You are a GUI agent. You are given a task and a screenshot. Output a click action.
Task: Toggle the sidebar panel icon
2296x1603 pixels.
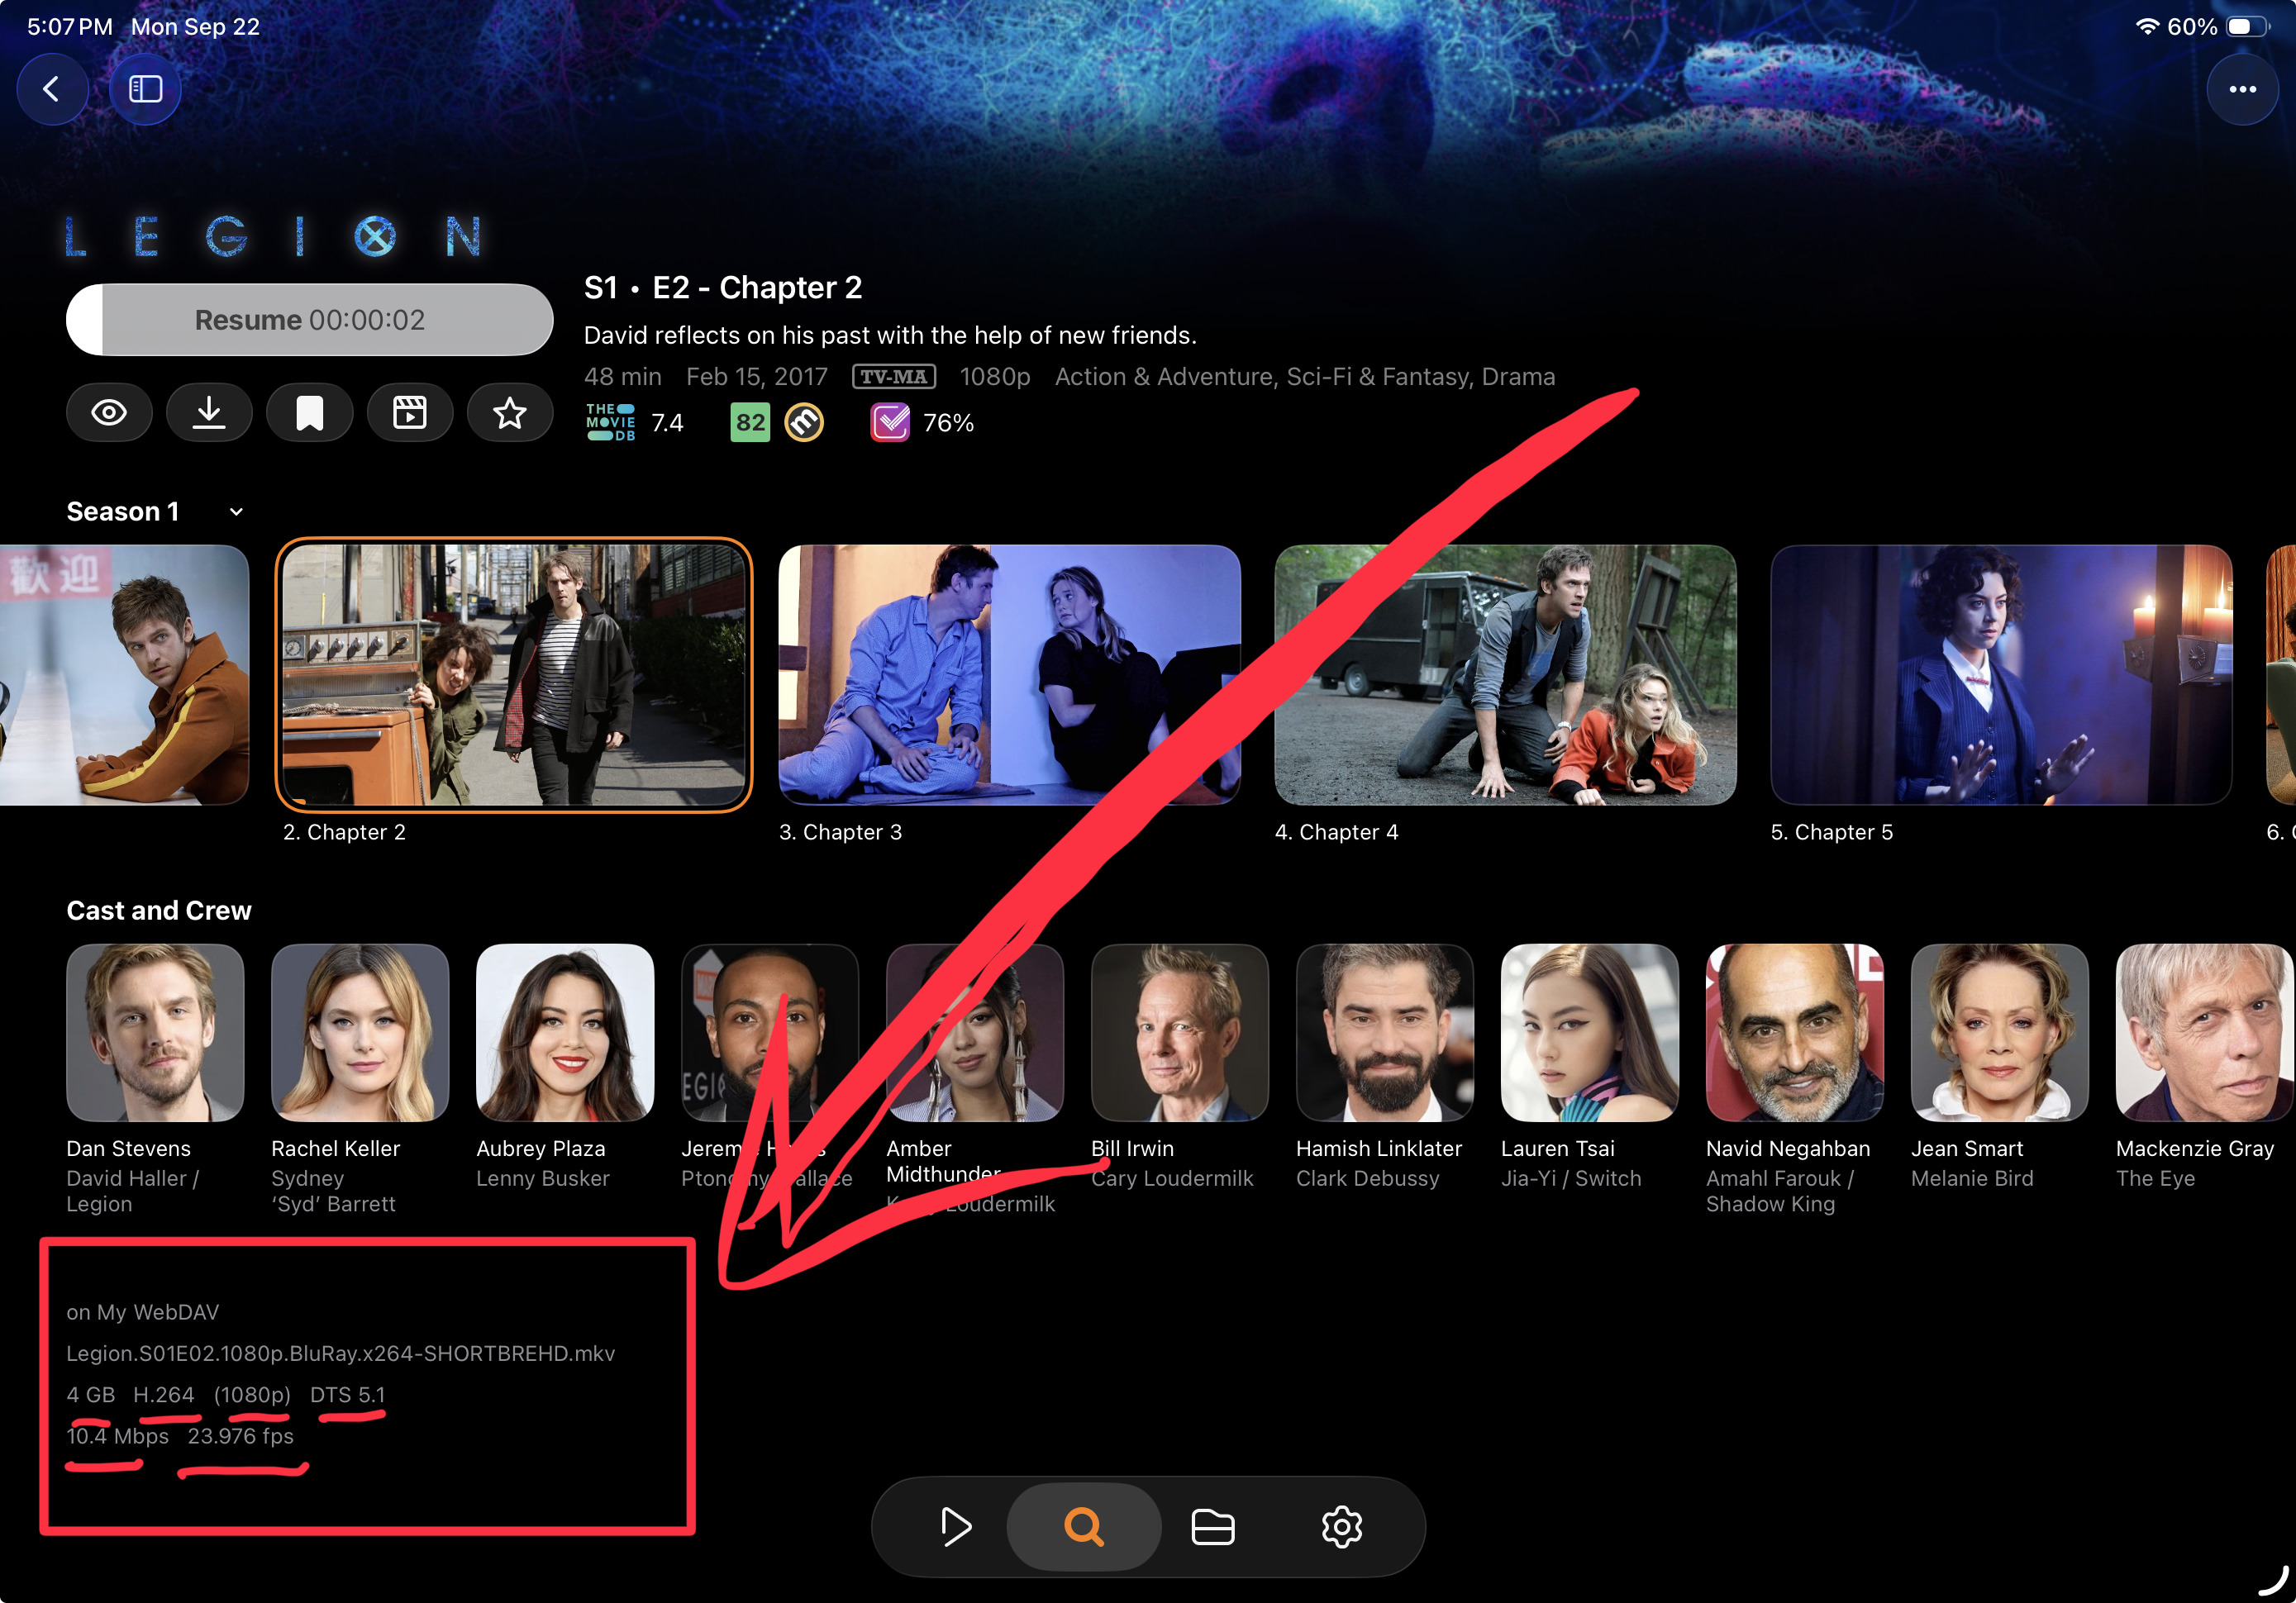pyautogui.click(x=145, y=89)
